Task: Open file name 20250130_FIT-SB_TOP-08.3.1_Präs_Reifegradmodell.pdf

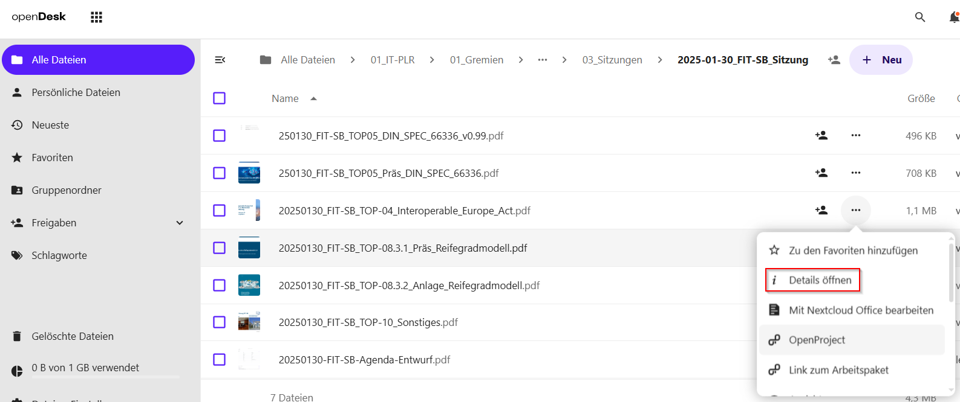Action: tap(403, 248)
